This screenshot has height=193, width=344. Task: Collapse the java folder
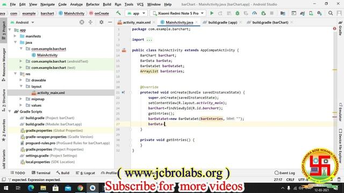16,42
